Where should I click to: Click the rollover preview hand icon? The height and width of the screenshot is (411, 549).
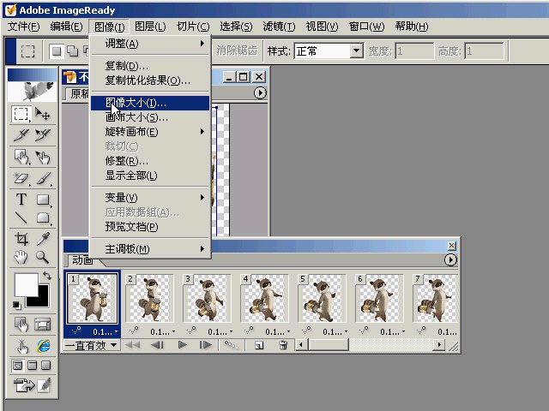tap(21, 346)
